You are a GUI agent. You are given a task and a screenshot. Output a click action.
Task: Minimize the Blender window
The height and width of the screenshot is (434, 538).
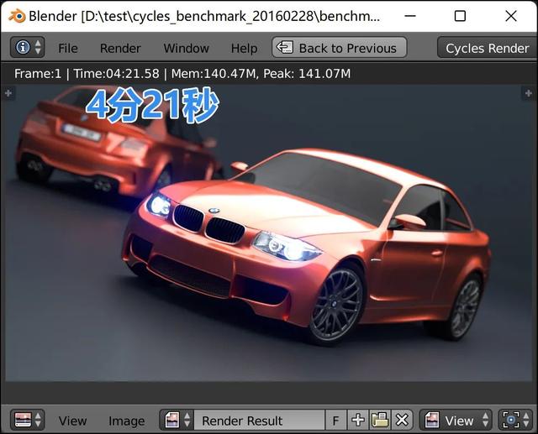(410, 16)
